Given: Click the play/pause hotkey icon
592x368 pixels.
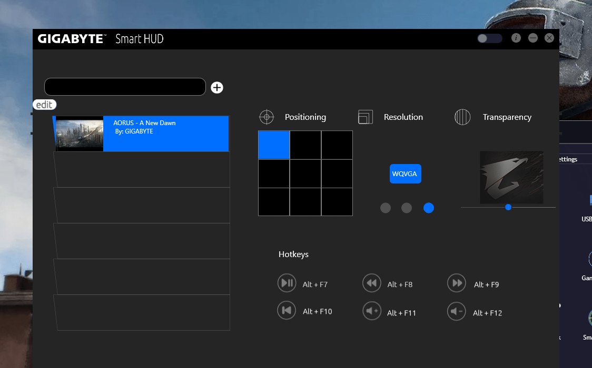Looking at the screenshot, I should click(x=287, y=283).
